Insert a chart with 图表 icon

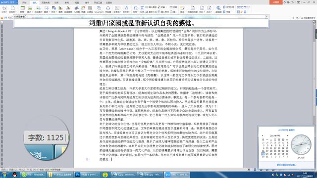click(60, 8)
